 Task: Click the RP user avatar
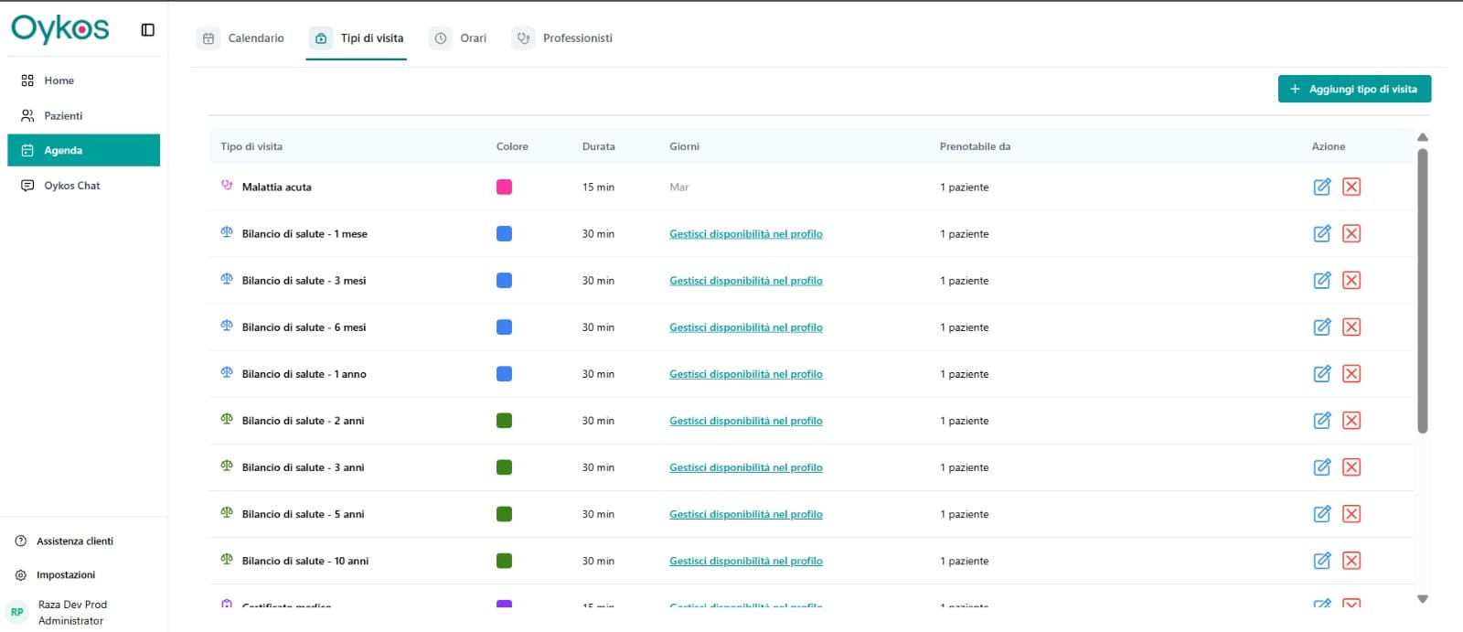click(16, 612)
